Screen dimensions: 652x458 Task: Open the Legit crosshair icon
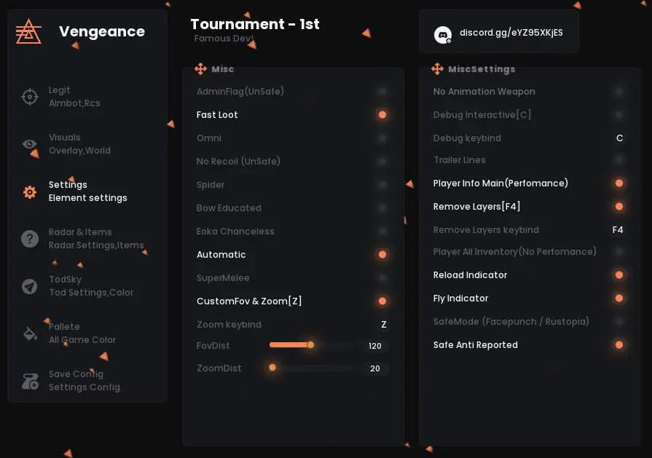pos(30,97)
